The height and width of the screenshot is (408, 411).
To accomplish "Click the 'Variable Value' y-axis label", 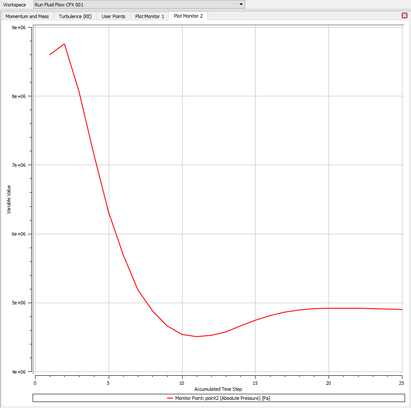I will pyautogui.click(x=9, y=199).
